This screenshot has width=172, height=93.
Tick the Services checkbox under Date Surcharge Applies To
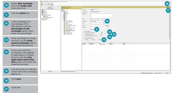tap(91, 39)
